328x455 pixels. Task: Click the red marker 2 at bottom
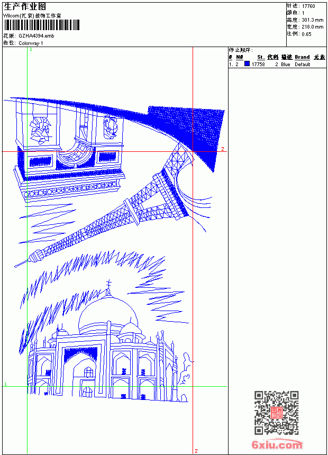tap(196, 451)
